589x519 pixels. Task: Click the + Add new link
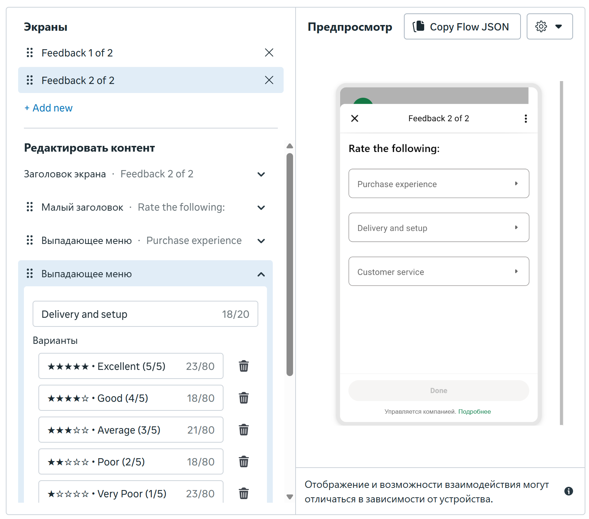(x=49, y=108)
